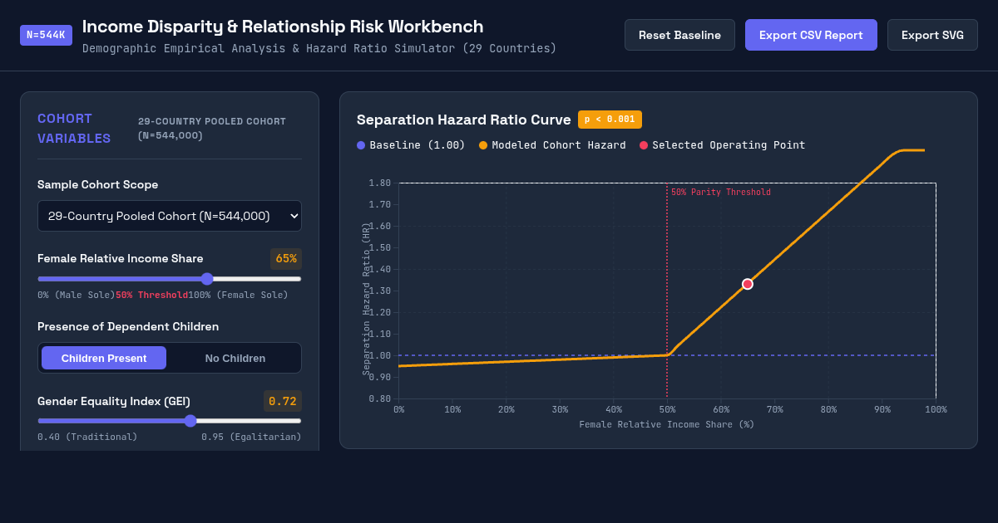
Task: Click the "COHORT VARIABLES" heading
Action: pyautogui.click(x=74, y=129)
